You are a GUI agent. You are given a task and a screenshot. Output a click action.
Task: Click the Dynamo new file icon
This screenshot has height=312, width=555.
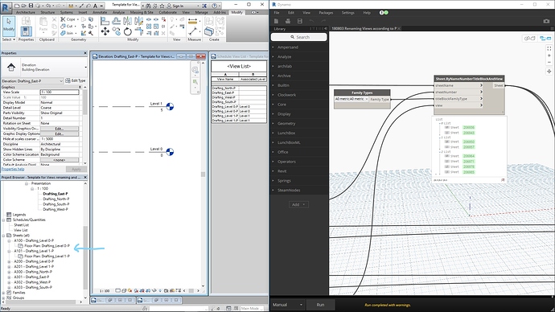click(x=277, y=21)
